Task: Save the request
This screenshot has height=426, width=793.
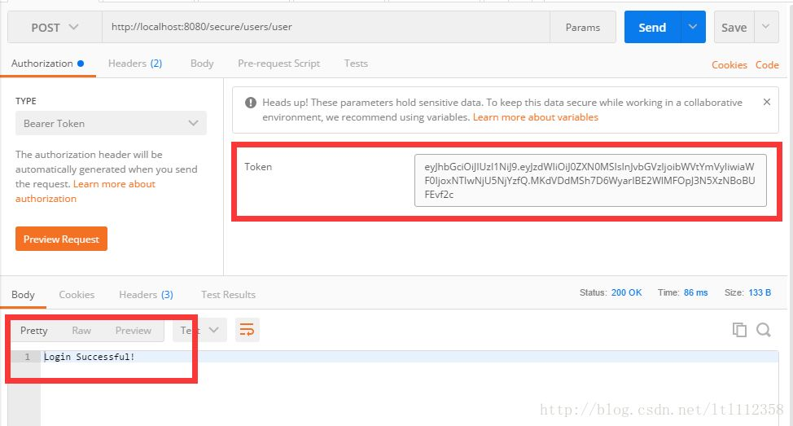Action: tap(734, 28)
